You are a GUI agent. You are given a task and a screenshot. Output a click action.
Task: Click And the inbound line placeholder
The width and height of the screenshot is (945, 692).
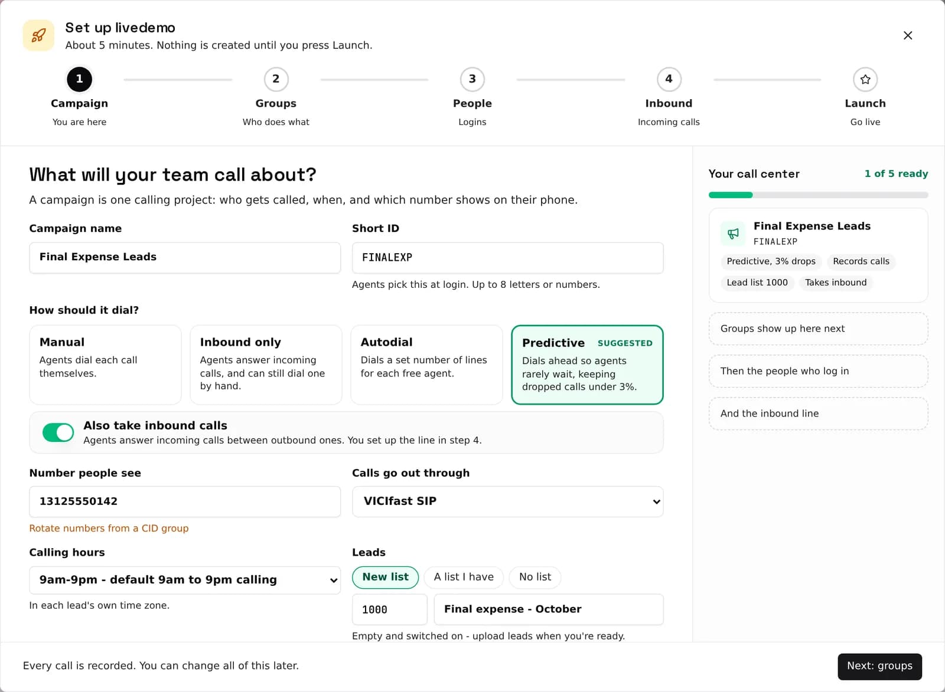tap(818, 414)
